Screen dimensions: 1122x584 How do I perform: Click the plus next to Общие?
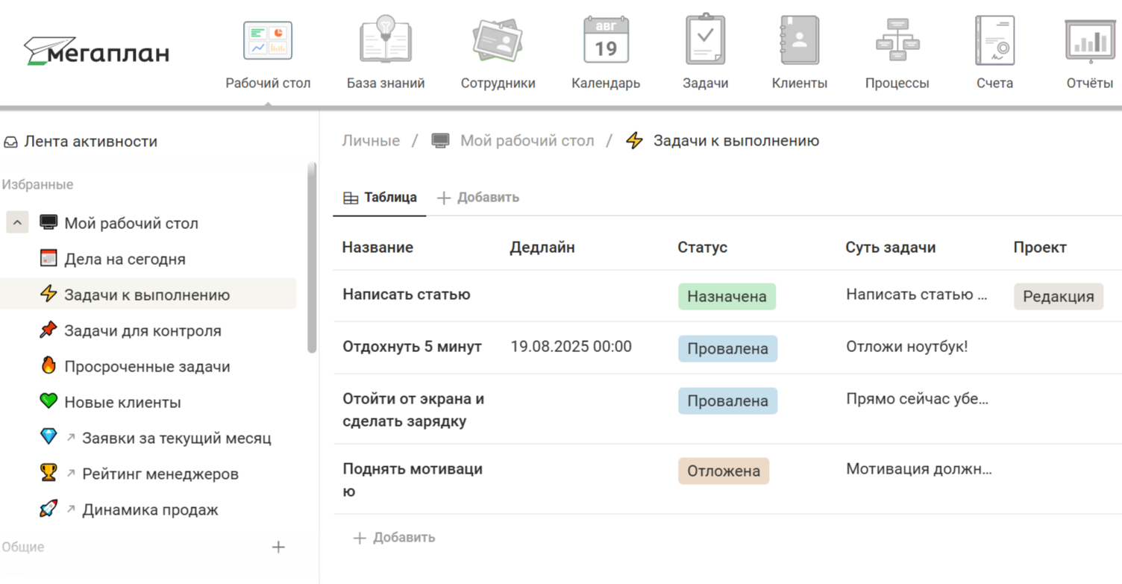pos(278,547)
